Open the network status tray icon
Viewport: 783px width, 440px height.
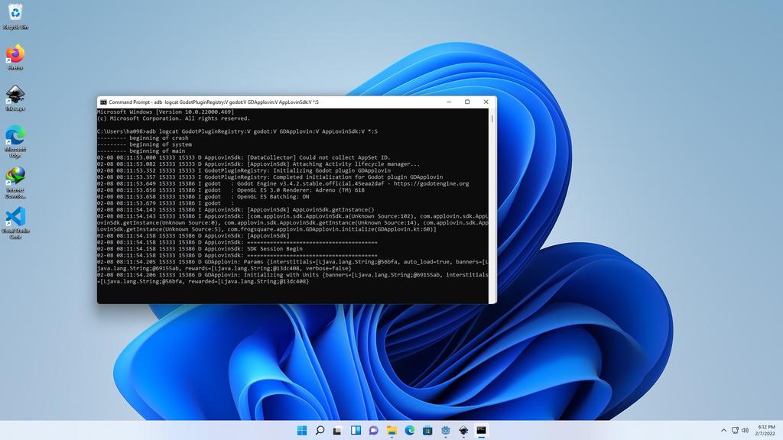point(735,430)
